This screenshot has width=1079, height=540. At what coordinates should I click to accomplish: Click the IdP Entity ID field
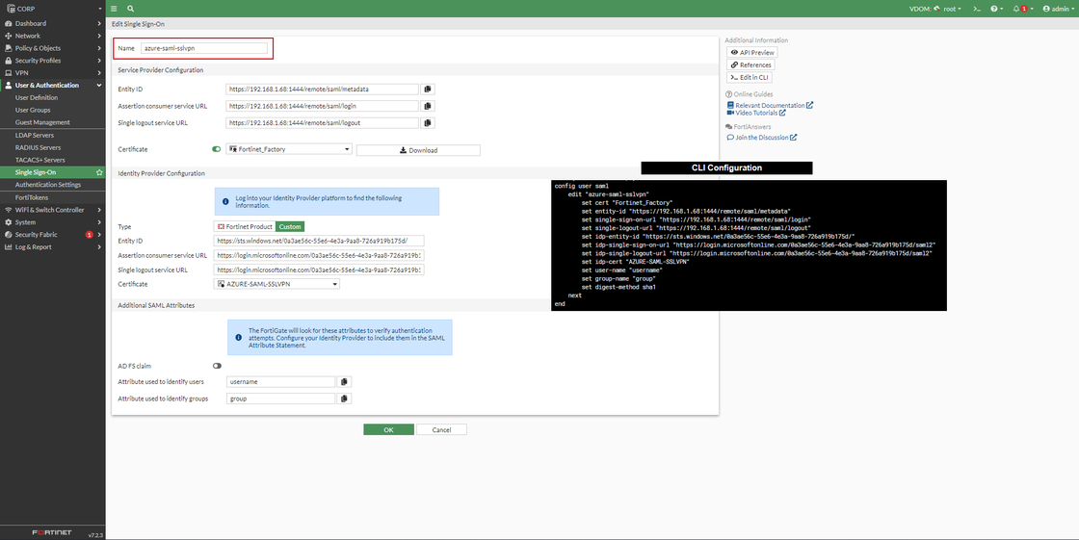320,241
